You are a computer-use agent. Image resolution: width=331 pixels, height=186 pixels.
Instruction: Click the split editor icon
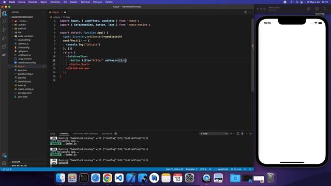point(246,12)
